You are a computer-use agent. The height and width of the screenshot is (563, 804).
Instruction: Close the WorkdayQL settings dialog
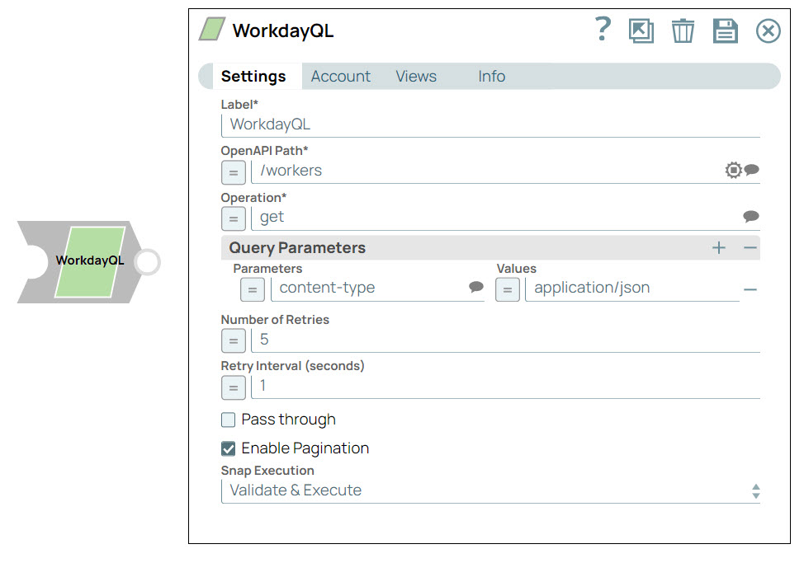pos(769,30)
